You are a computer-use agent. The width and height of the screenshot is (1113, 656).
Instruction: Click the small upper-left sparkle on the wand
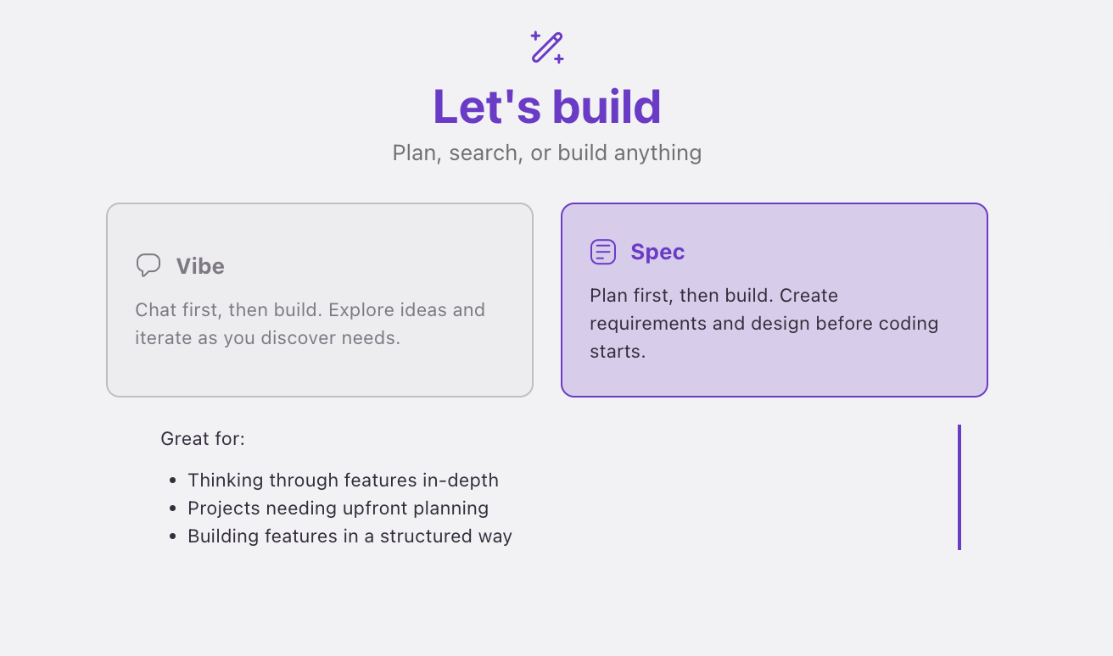pyautogui.click(x=535, y=36)
